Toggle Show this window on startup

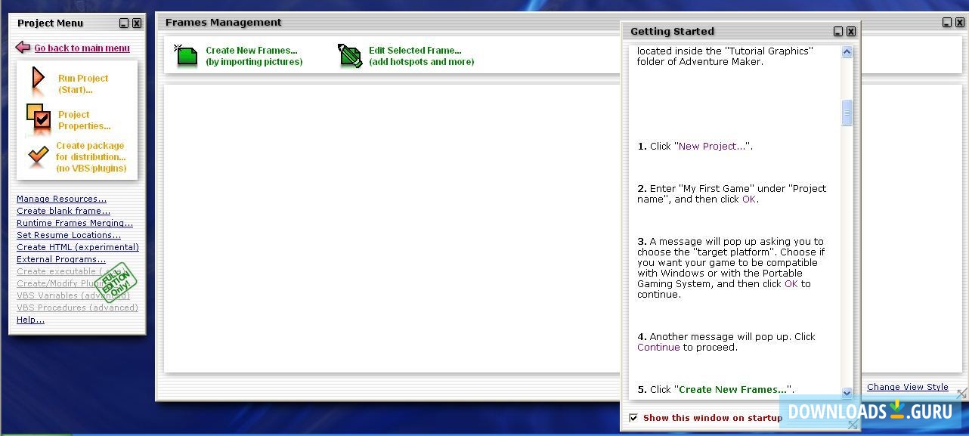pyautogui.click(x=633, y=418)
